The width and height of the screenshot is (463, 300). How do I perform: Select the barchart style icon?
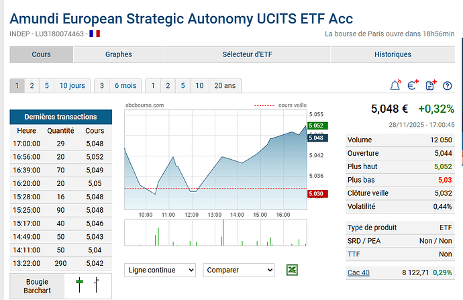[x=97, y=285]
